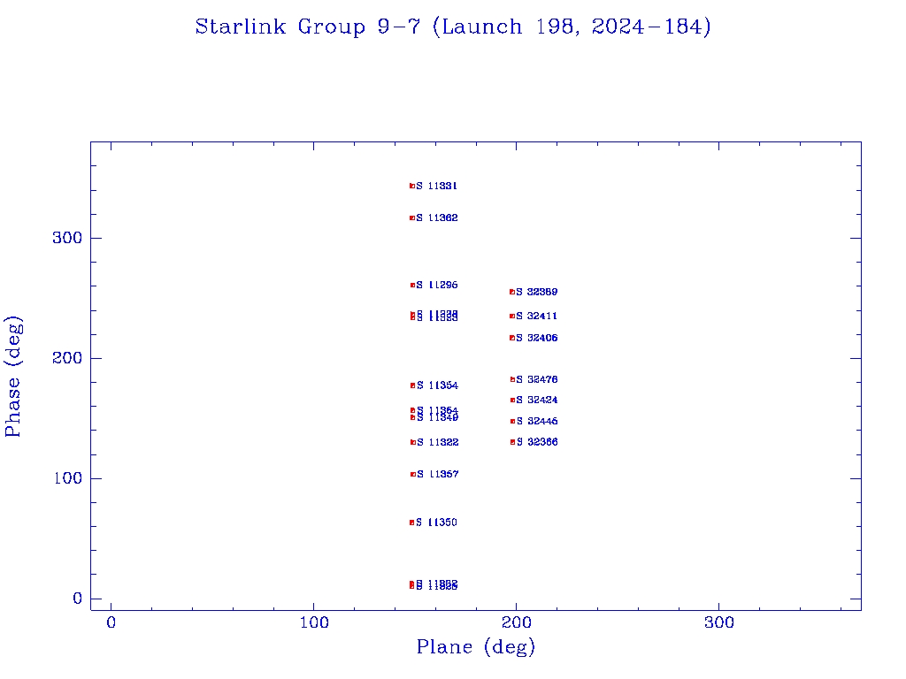
Task: Select the 100 tick on the Phase axis
Action: click(x=67, y=478)
